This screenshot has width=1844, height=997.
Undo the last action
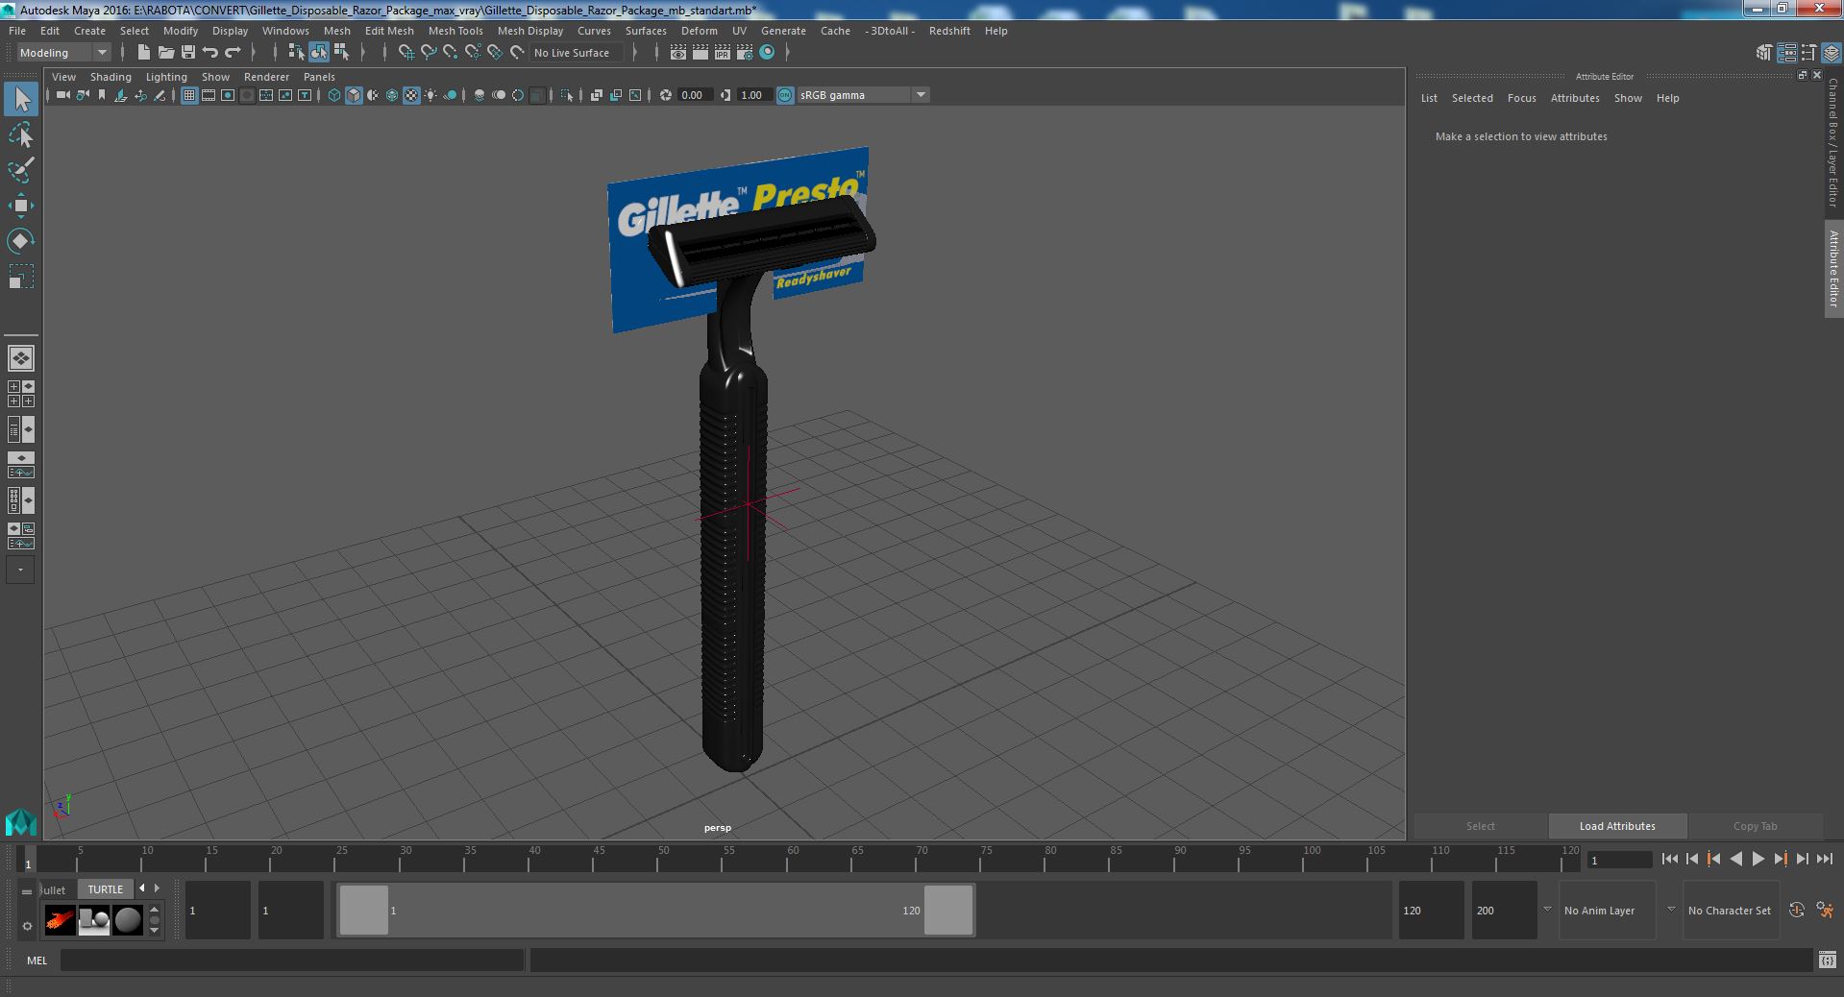pyautogui.click(x=210, y=53)
